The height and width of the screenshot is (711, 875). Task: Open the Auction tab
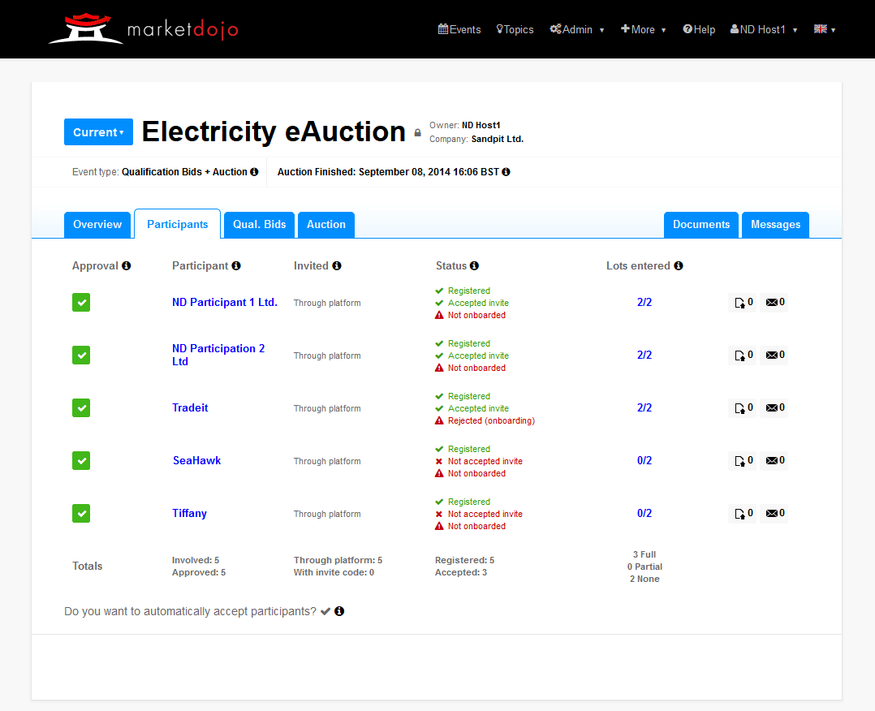pyautogui.click(x=325, y=224)
